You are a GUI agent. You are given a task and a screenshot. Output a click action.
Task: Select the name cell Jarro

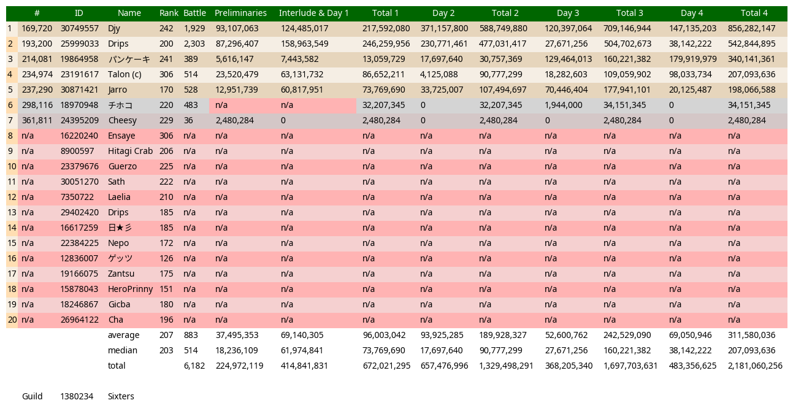[x=117, y=90]
